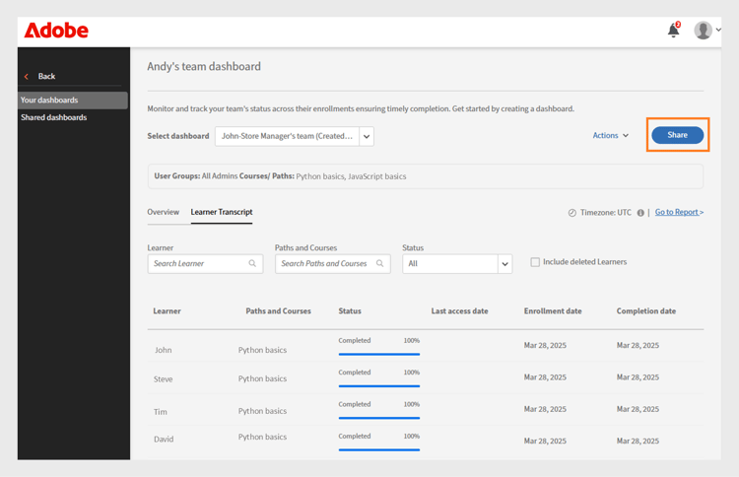Select the Learner Transcript tab
This screenshot has height=477, width=739.
pos(222,212)
